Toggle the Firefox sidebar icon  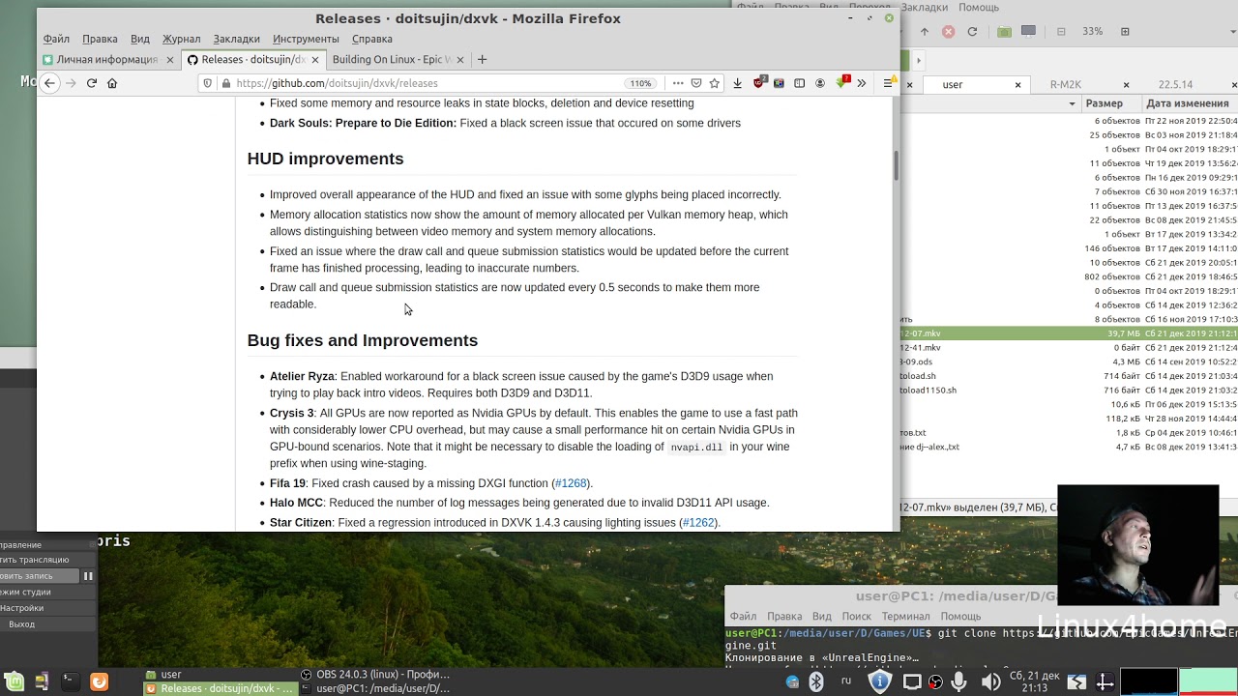(x=799, y=83)
